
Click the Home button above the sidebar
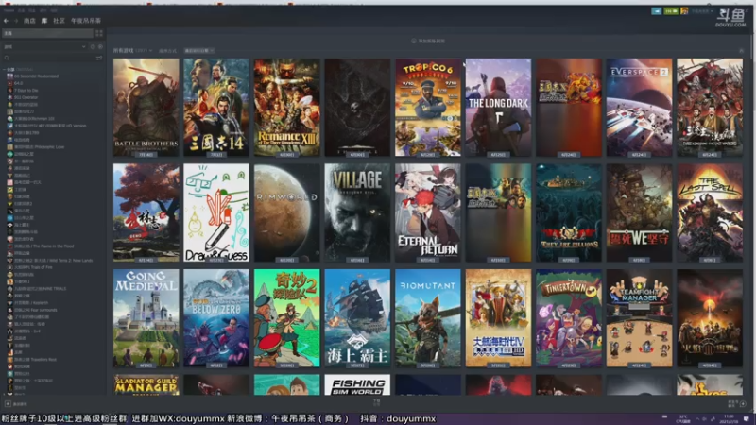pyautogui.click(x=48, y=33)
